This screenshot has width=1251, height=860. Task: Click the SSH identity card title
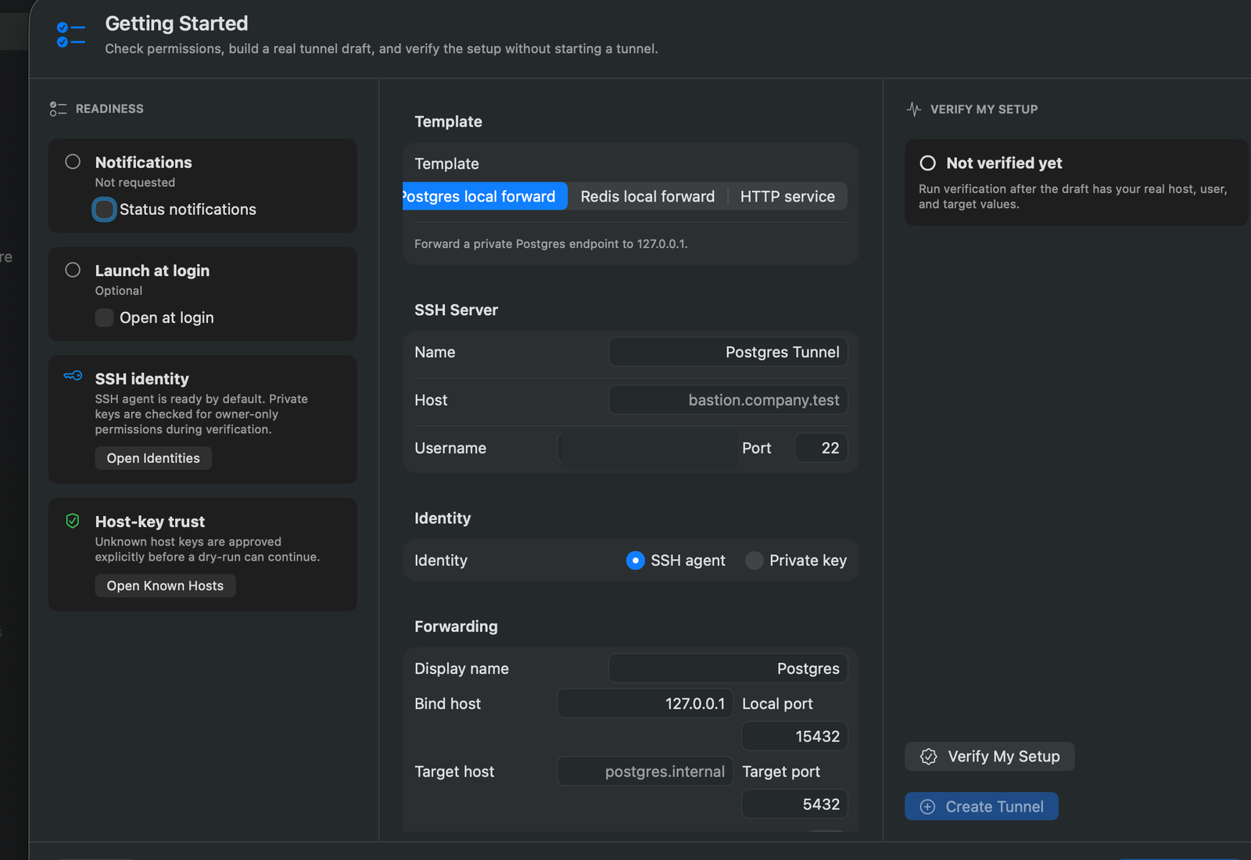click(x=142, y=379)
